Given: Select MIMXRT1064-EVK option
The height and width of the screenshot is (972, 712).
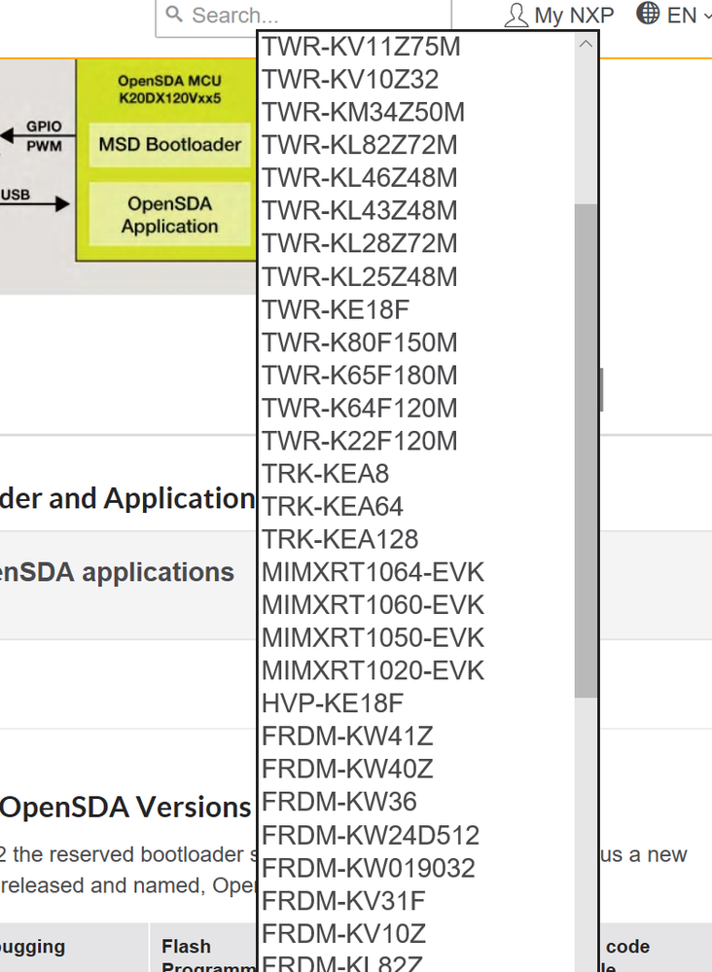Looking at the screenshot, I should (373, 572).
